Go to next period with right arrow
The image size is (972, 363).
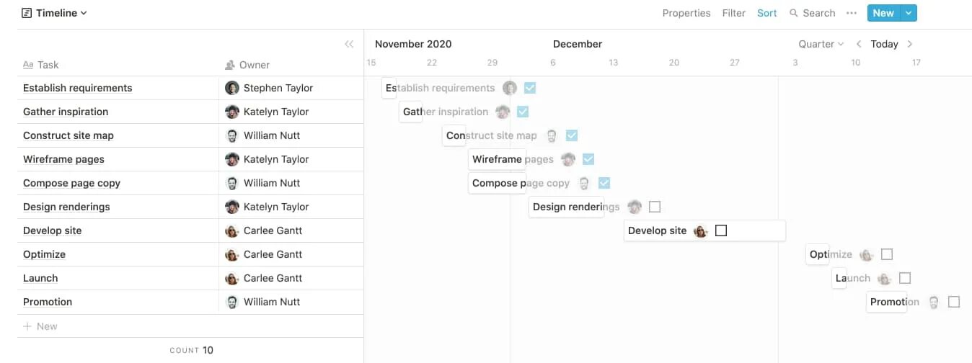(x=910, y=44)
